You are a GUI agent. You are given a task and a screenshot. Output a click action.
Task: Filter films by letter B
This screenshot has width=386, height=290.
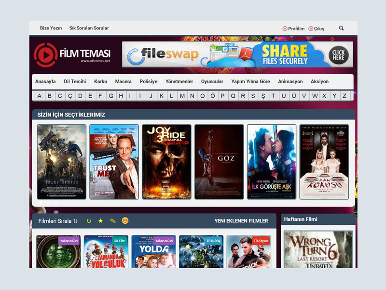pyautogui.click(x=50, y=96)
